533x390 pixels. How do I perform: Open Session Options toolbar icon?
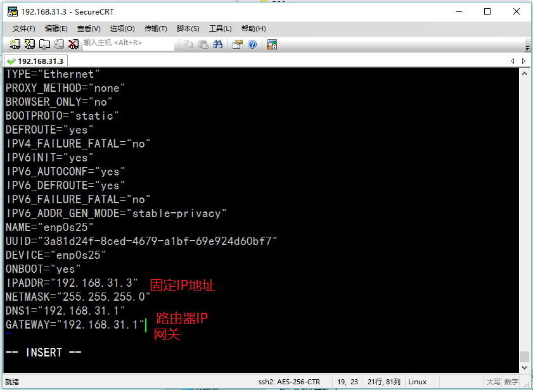click(x=238, y=44)
